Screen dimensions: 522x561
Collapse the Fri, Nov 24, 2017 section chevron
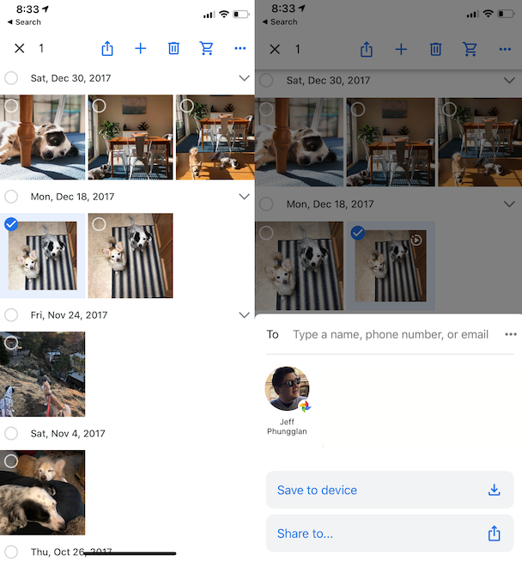[x=244, y=314]
